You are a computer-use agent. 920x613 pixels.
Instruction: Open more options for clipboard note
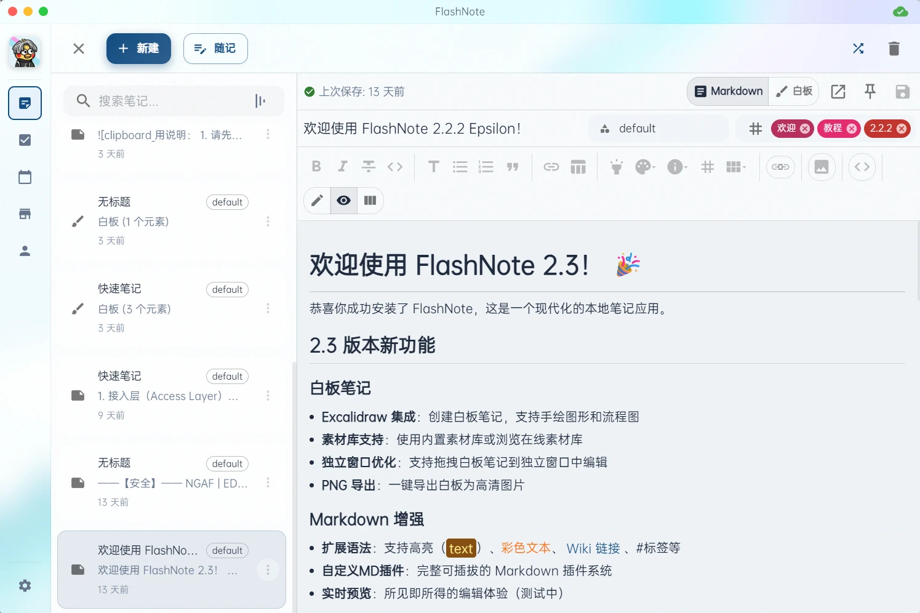(x=268, y=134)
